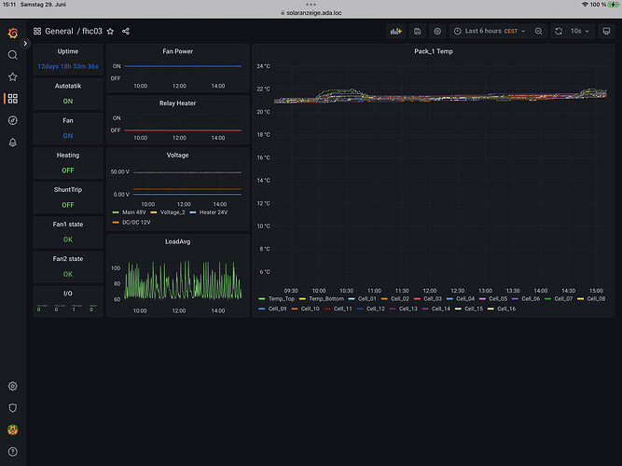This screenshot has width=622, height=466.
Task: Share the dashboard via share icon
Action: click(x=126, y=31)
